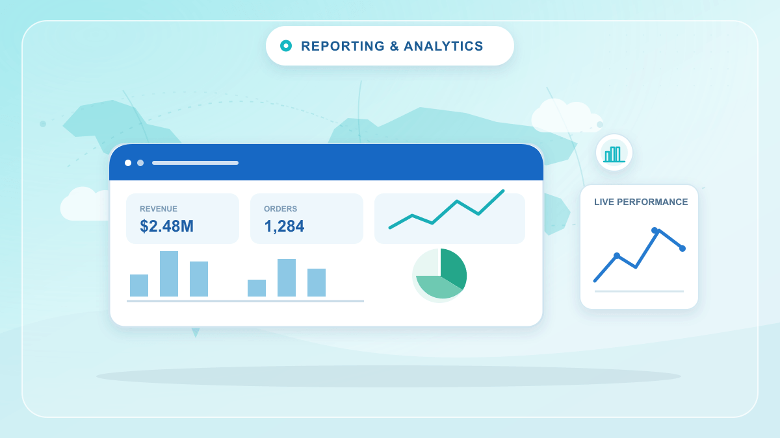780x438 pixels.
Task: Click the Reporting & Analytics pill badge
Action: pyautogui.click(x=390, y=46)
